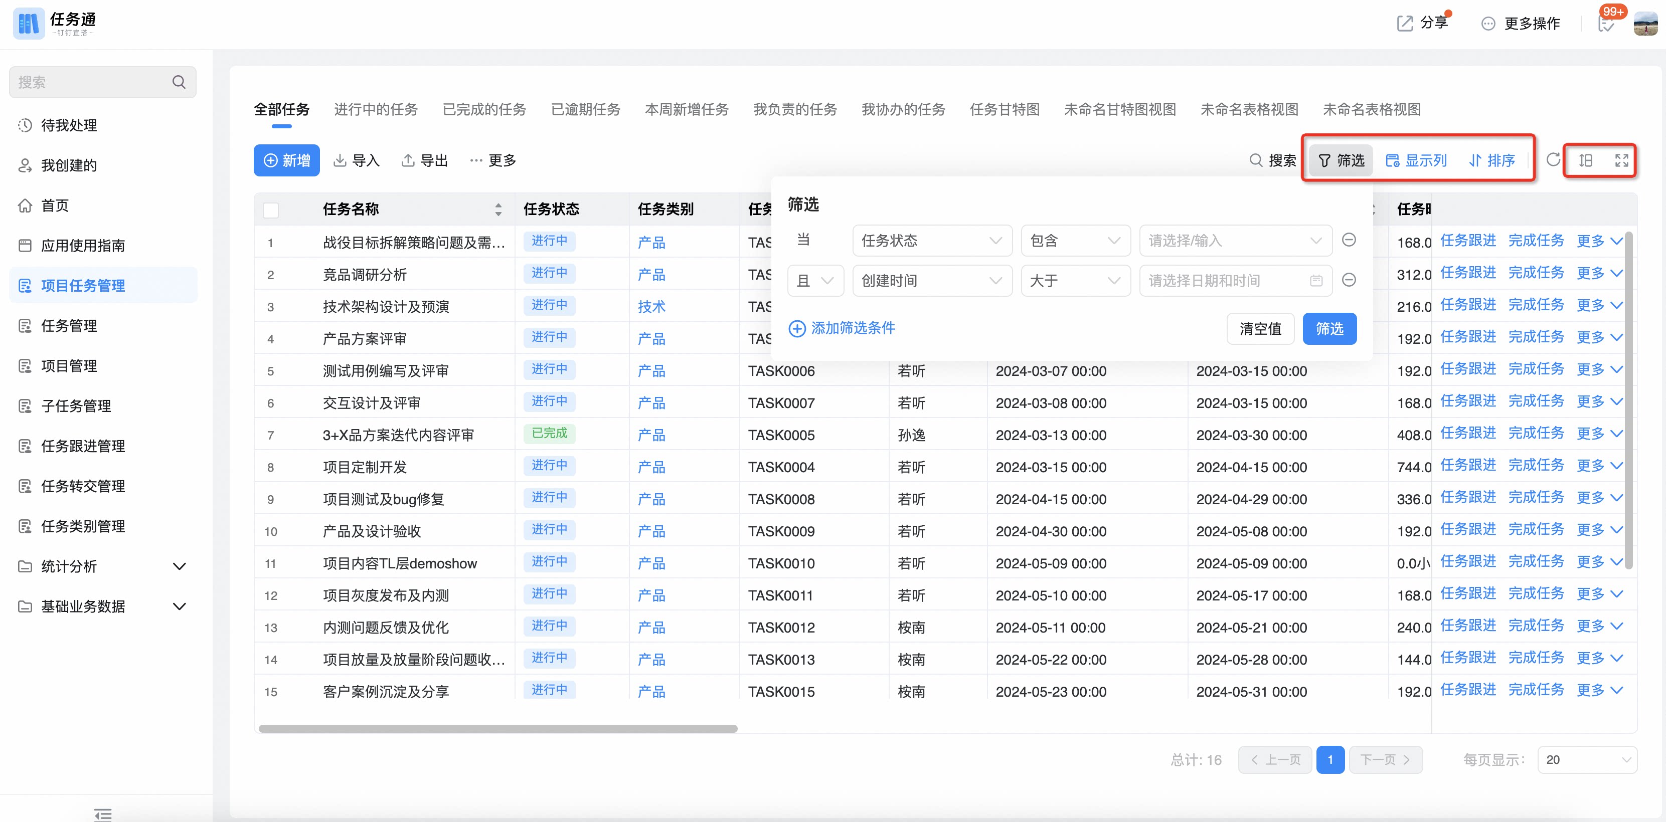Switch to the 已逾期任务 tab
This screenshot has width=1666, height=822.
point(585,109)
